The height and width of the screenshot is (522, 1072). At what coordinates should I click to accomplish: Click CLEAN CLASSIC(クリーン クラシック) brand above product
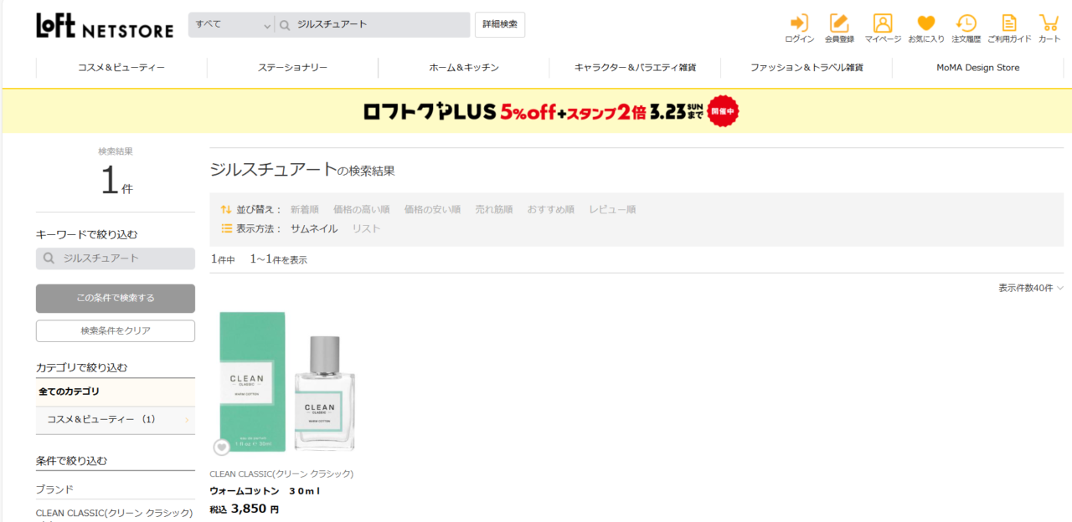pyautogui.click(x=281, y=473)
